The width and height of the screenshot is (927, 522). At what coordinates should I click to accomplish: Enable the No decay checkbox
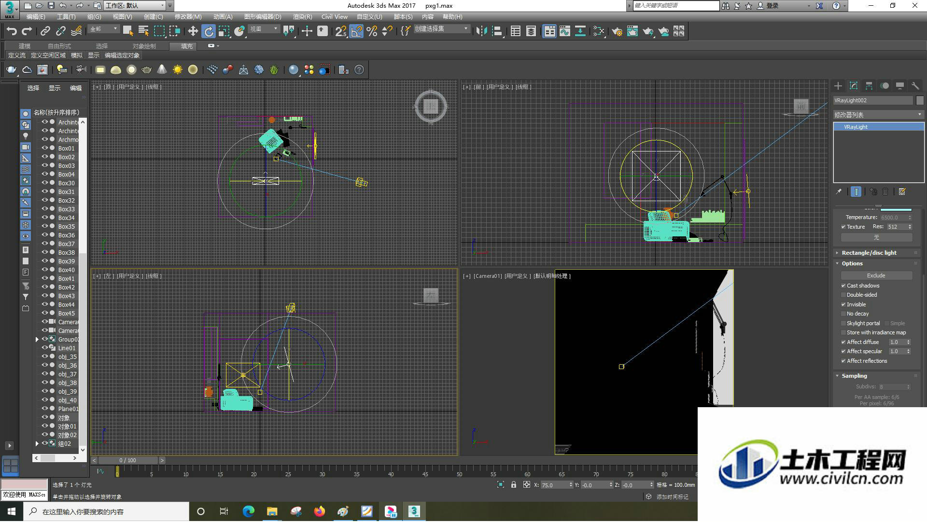tap(843, 314)
